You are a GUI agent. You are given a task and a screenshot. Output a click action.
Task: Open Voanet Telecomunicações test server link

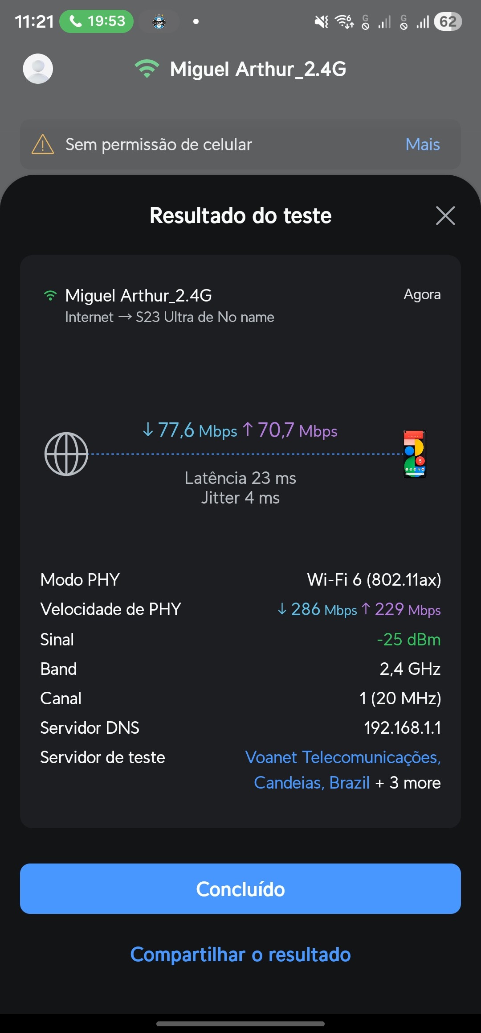[342, 758]
